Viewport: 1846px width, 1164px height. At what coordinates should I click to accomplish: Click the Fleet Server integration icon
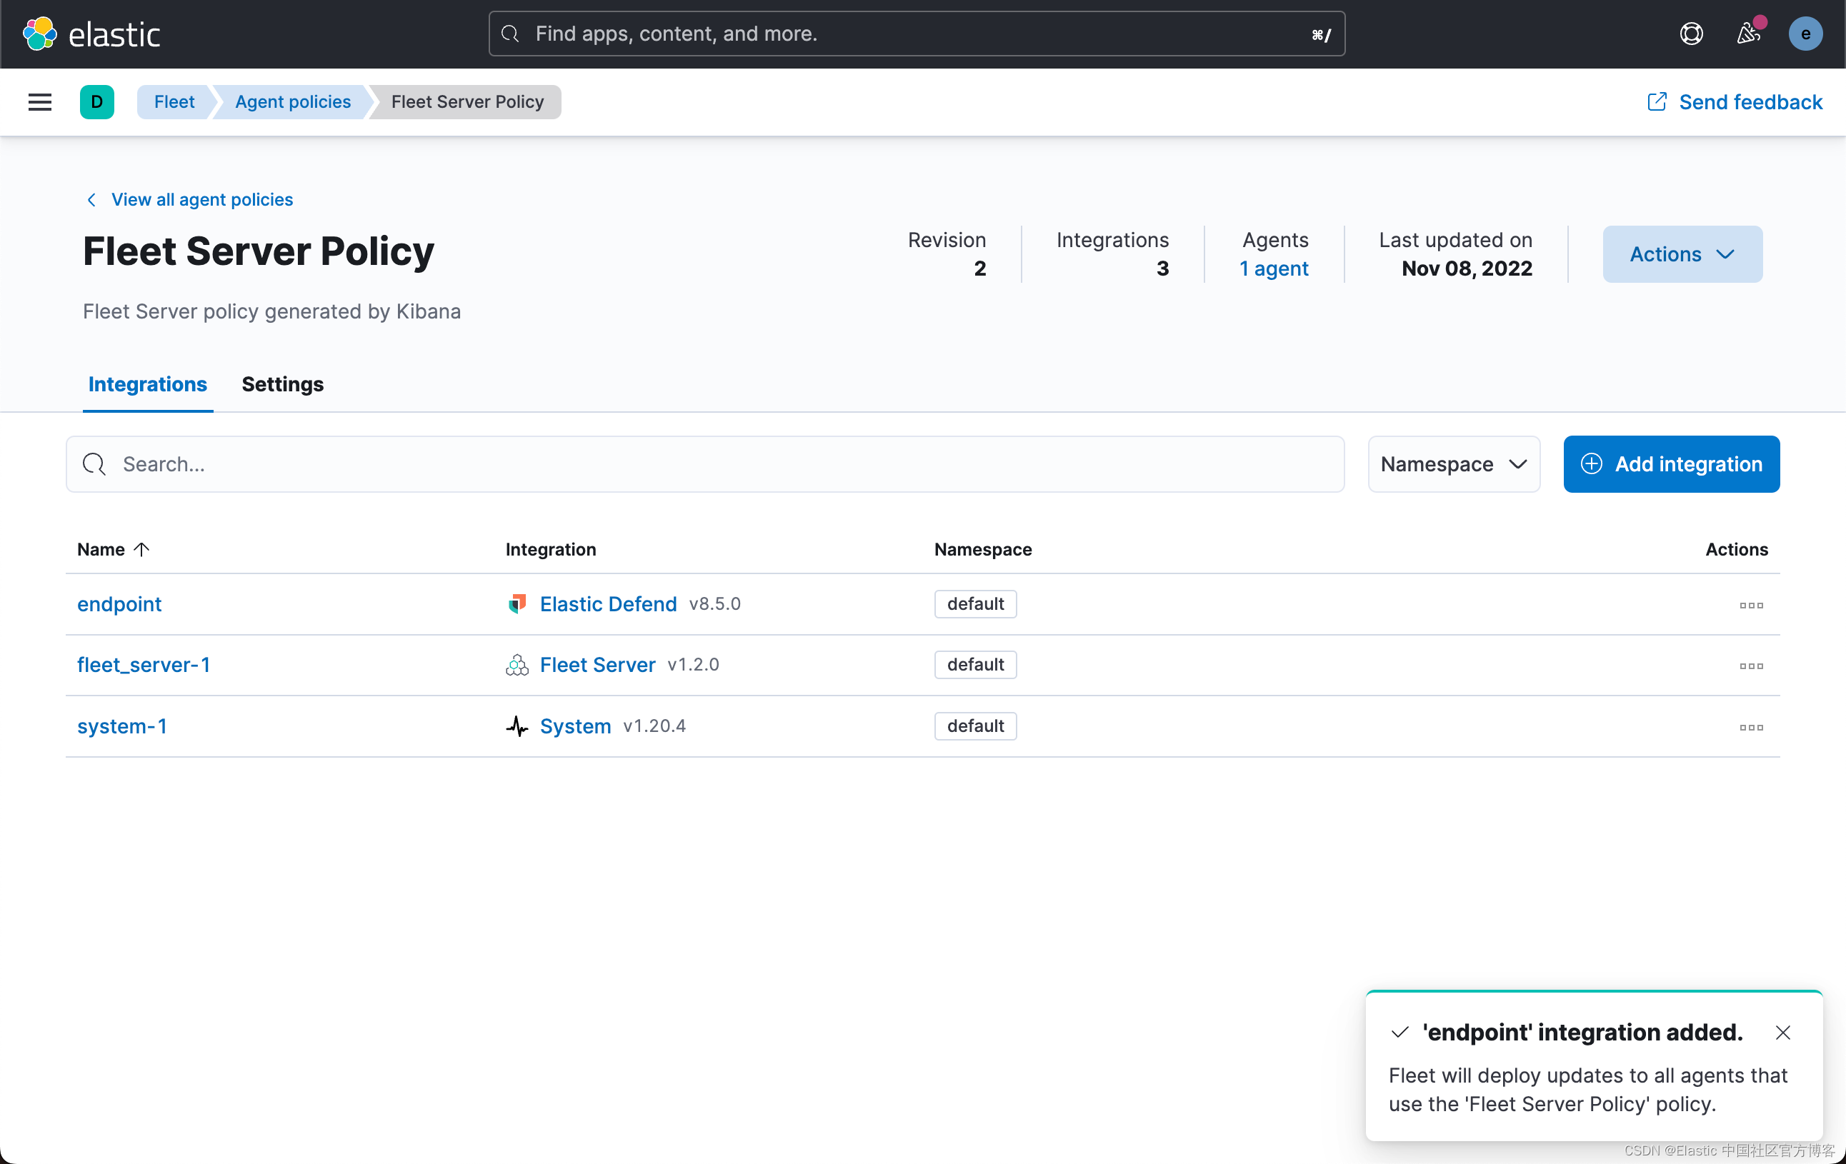[517, 665]
